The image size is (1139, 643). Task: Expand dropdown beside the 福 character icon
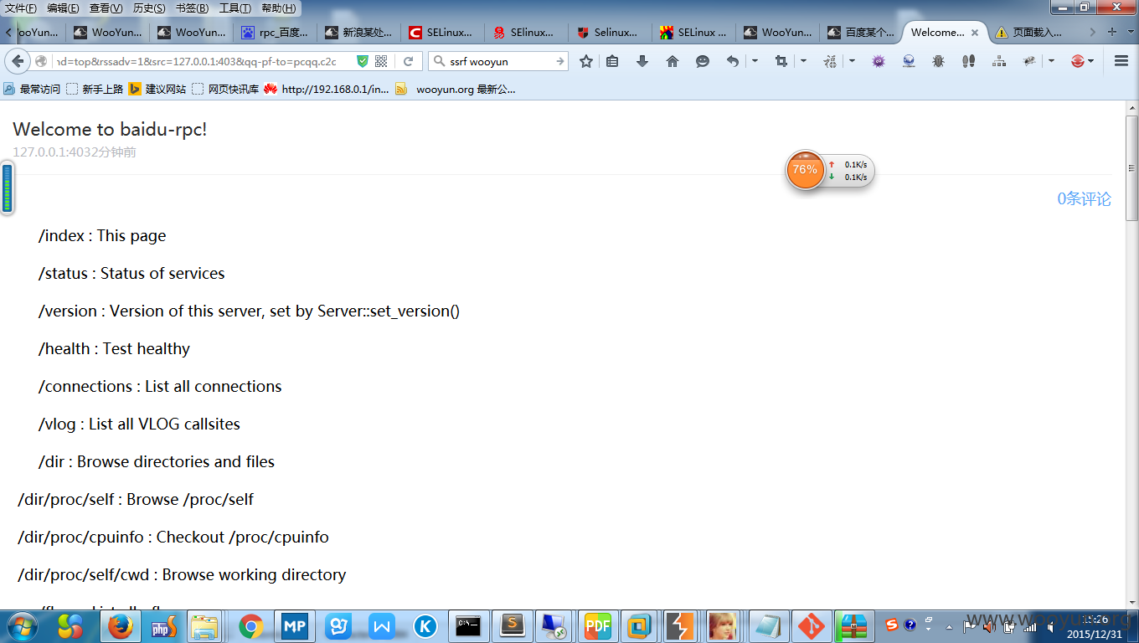coord(852,61)
